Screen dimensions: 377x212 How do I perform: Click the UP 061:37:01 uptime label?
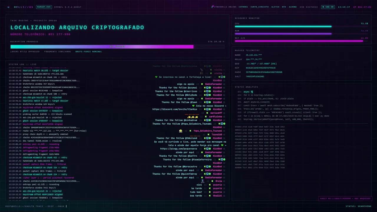pyautogui.click(x=362, y=7)
